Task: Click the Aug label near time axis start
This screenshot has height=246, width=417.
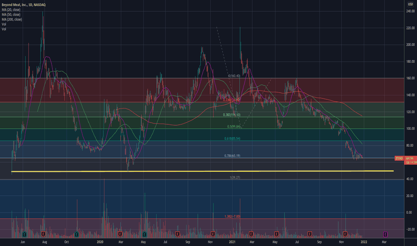Action: (45, 242)
